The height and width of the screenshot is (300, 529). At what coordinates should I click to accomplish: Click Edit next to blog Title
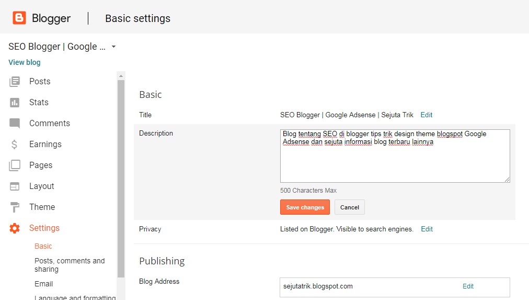[x=427, y=115]
